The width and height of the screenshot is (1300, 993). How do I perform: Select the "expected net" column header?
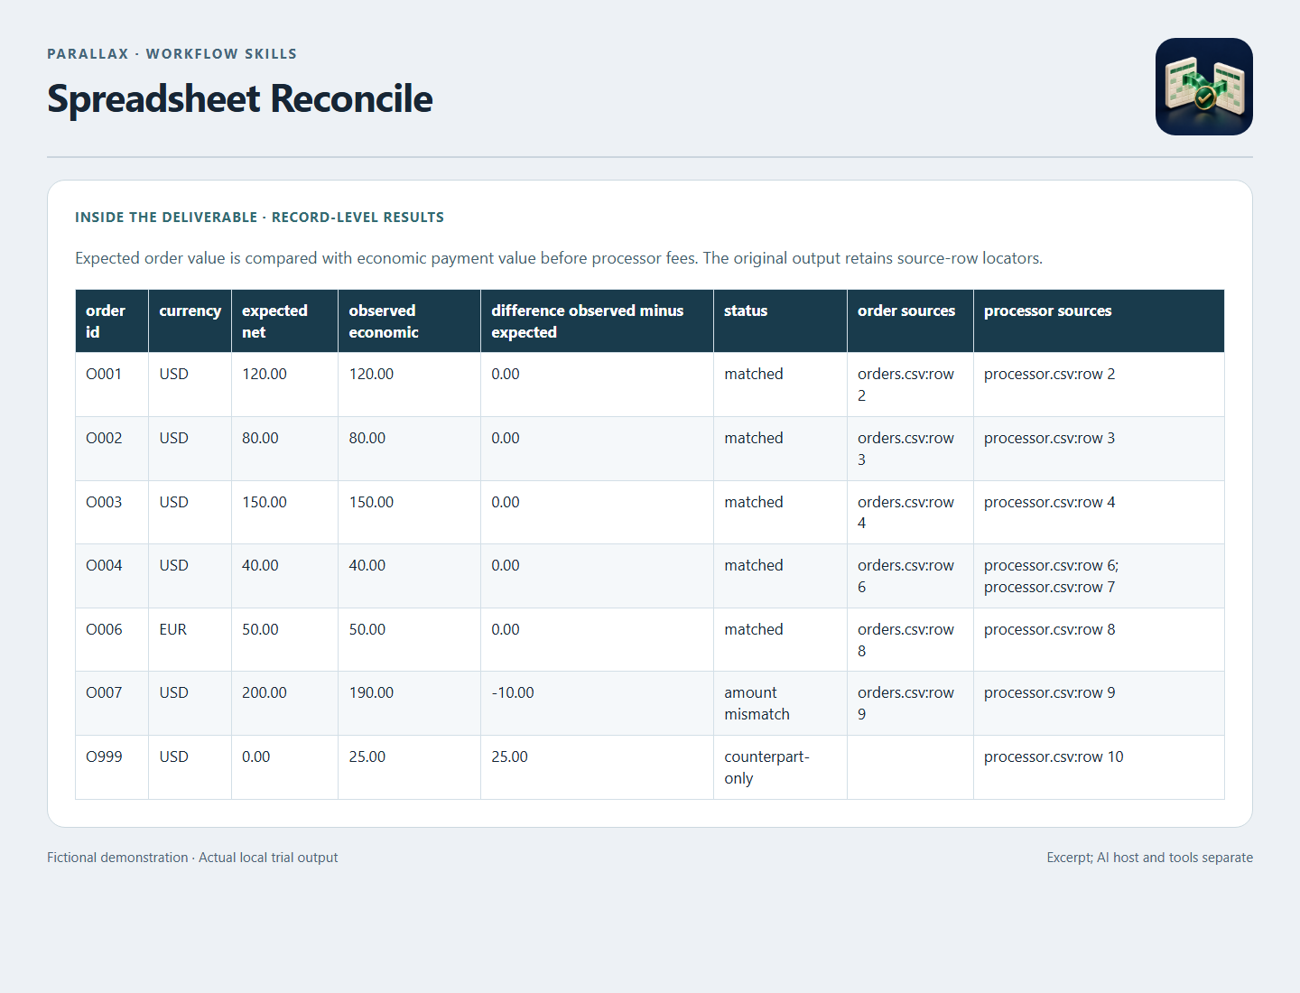click(x=284, y=321)
